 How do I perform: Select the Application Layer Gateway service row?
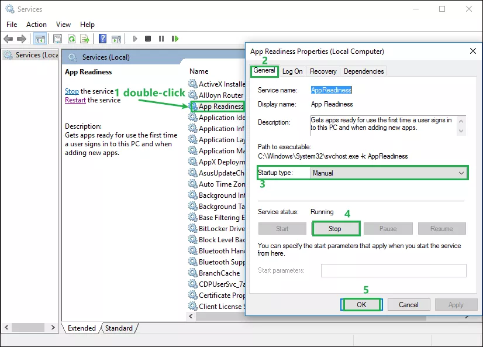[217, 140]
